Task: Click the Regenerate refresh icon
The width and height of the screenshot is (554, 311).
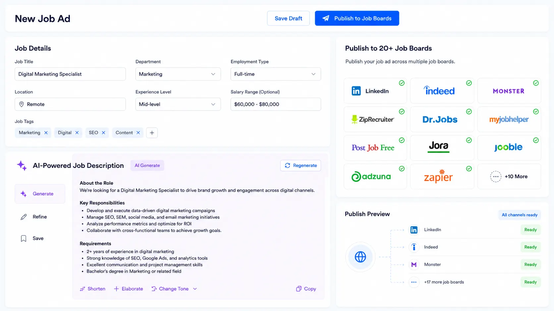Action: pyautogui.click(x=288, y=165)
